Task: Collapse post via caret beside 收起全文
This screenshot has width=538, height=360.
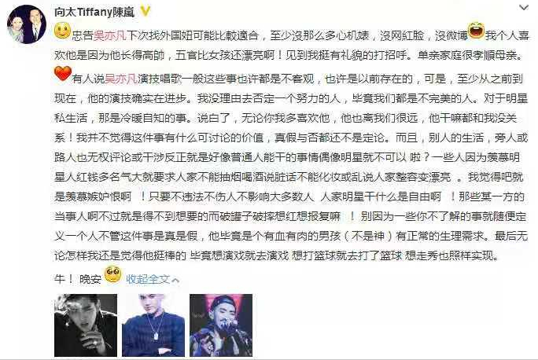Action: (x=175, y=280)
